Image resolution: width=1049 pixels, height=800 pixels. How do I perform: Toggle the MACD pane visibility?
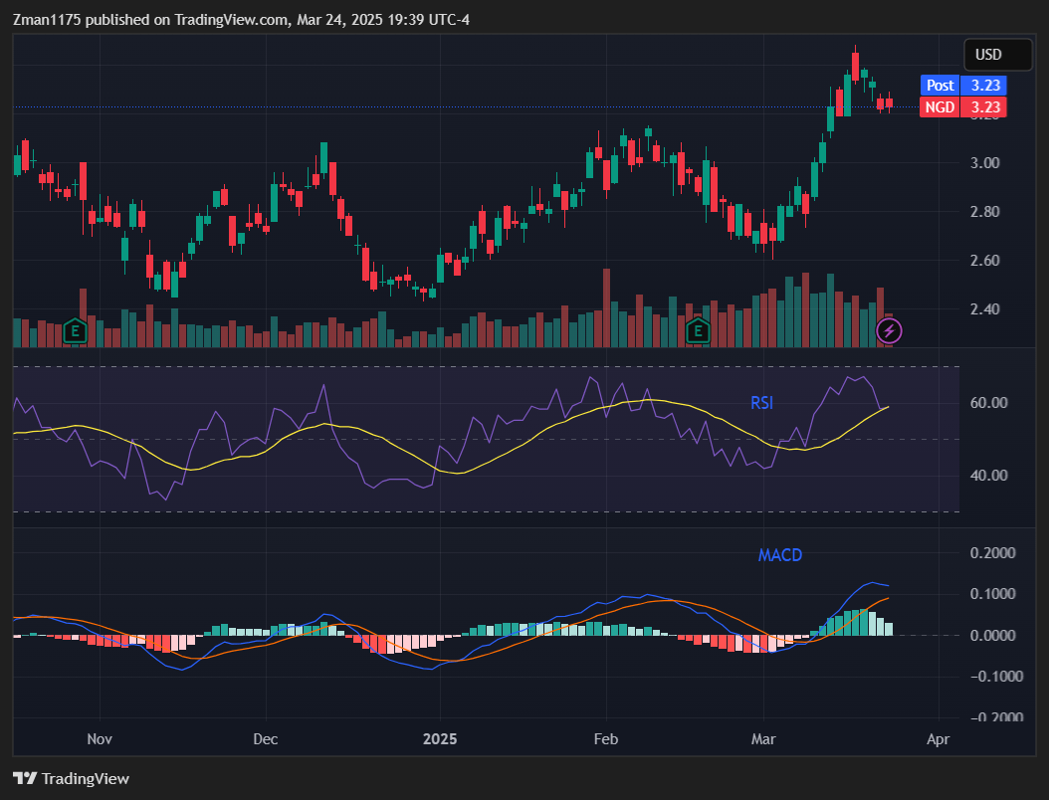click(780, 555)
